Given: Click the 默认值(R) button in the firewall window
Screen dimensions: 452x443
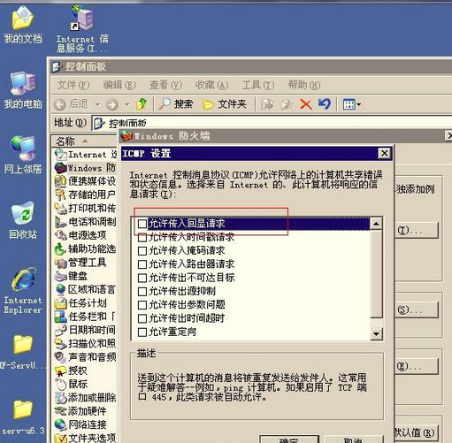Looking at the screenshot, I should point(417,432).
